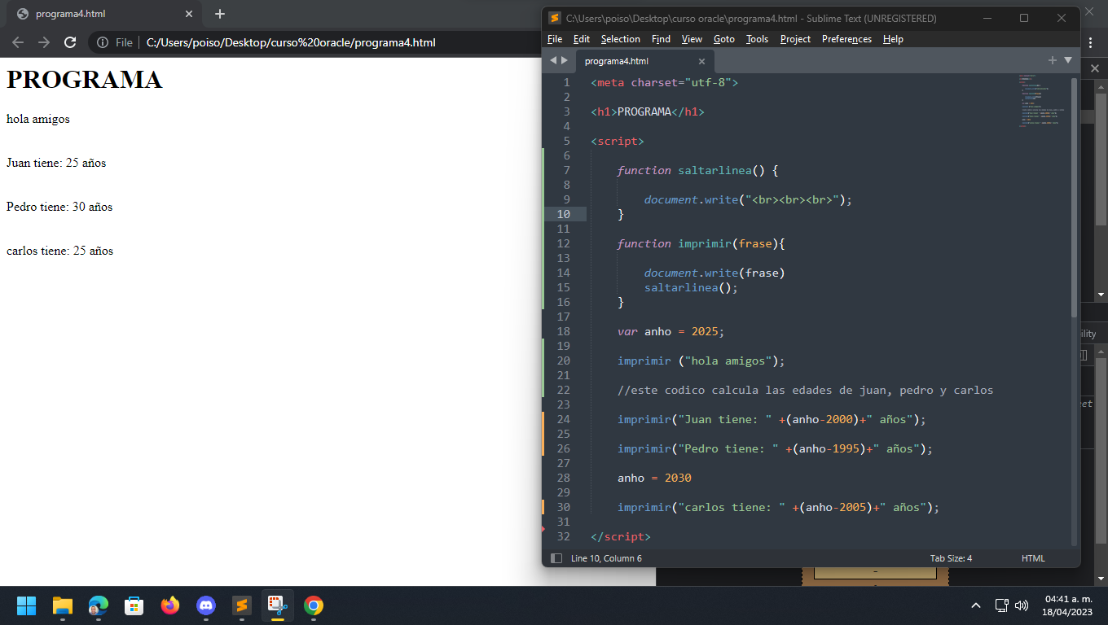Open the Selection menu
Image resolution: width=1108 pixels, height=625 pixels.
coord(621,39)
